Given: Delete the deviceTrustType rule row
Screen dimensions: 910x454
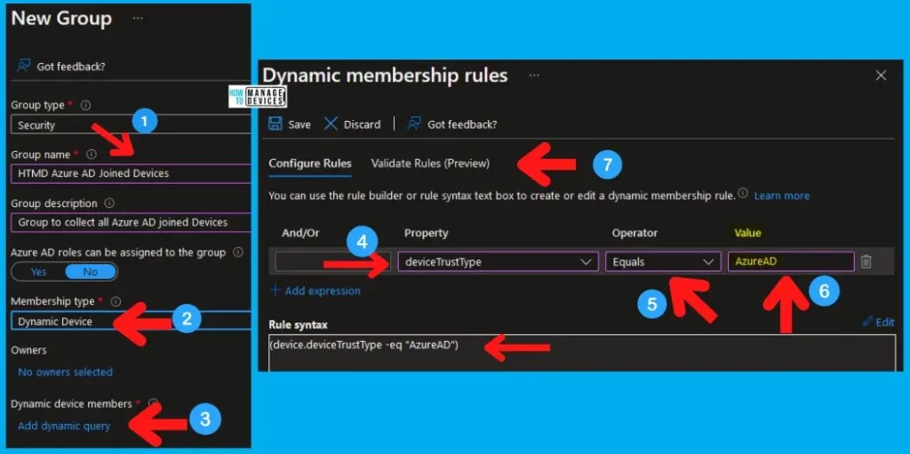Looking at the screenshot, I should click(x=866, y=262).
